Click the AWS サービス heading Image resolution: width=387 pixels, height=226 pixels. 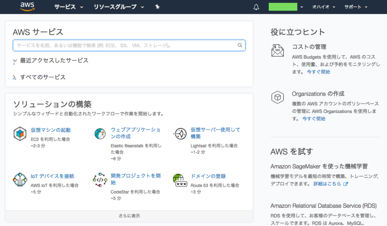click(38, 32)
